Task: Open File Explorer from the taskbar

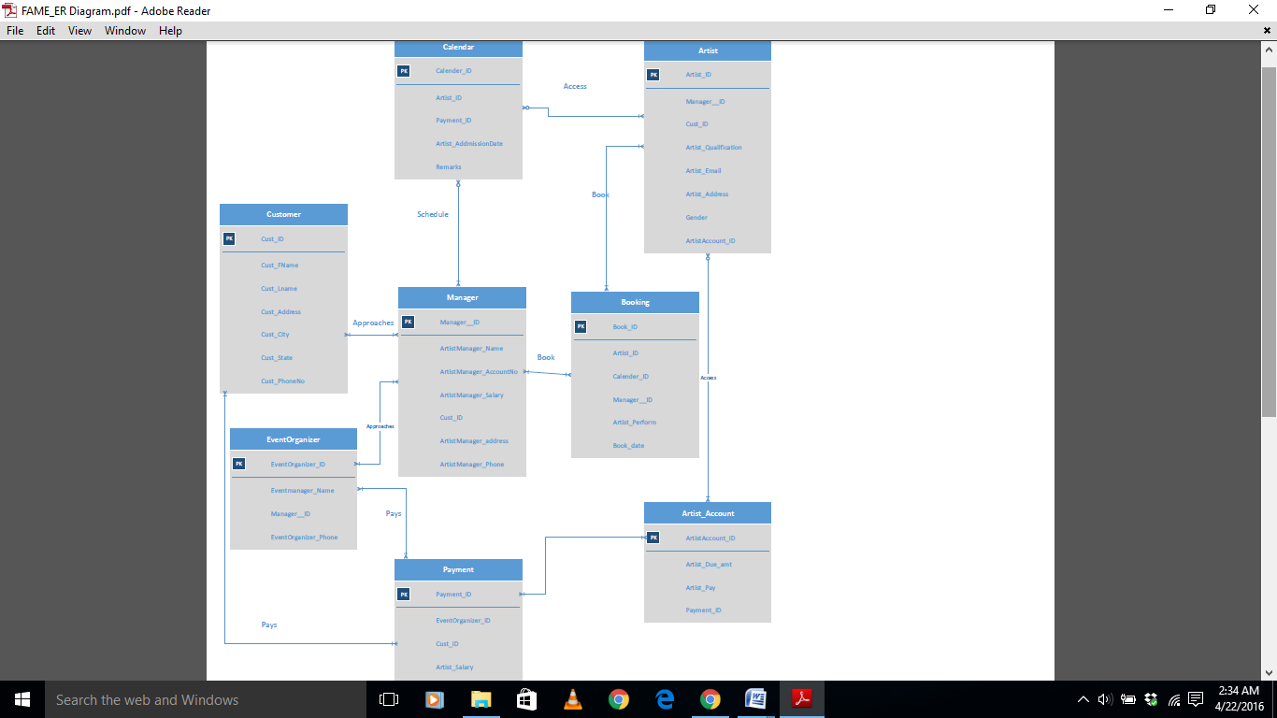Action: [x=480, y=699]
